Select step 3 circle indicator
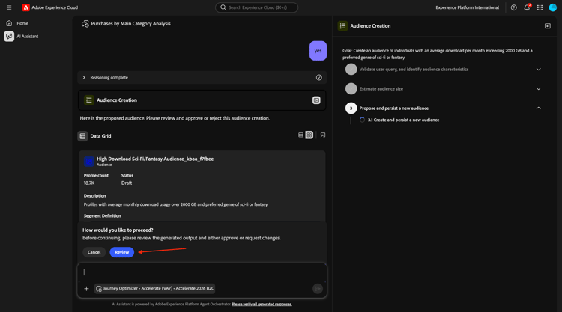 [351, 108]
